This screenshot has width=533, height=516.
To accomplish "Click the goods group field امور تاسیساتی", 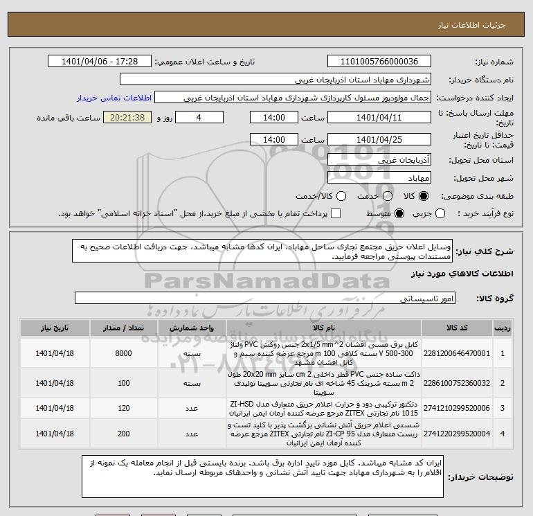I will (x=265, y=298).
